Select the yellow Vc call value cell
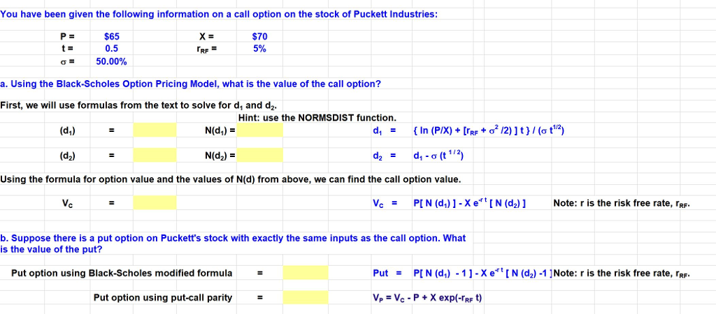The height and width of the screenshot is (314, 716). (x=155, y=203)
